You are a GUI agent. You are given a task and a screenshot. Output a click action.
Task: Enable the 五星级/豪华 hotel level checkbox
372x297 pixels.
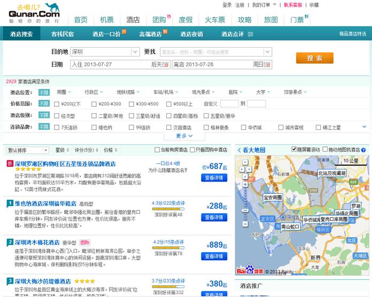pyautogui.click(x=206, y=116)
